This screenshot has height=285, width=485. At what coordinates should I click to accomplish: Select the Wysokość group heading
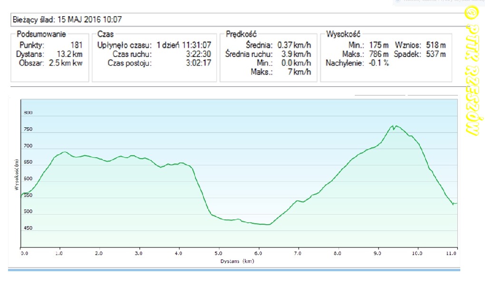pyautogui.click(x=343, y=34)
